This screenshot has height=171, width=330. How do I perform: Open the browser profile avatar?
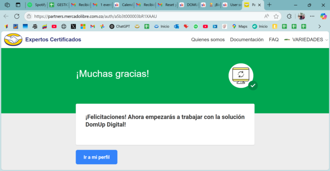click(301, 16)
